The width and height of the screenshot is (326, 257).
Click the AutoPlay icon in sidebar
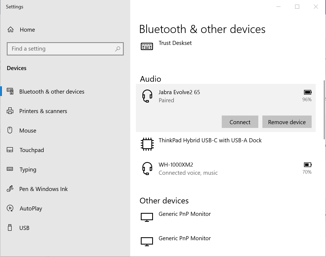[x=10, y=208]
